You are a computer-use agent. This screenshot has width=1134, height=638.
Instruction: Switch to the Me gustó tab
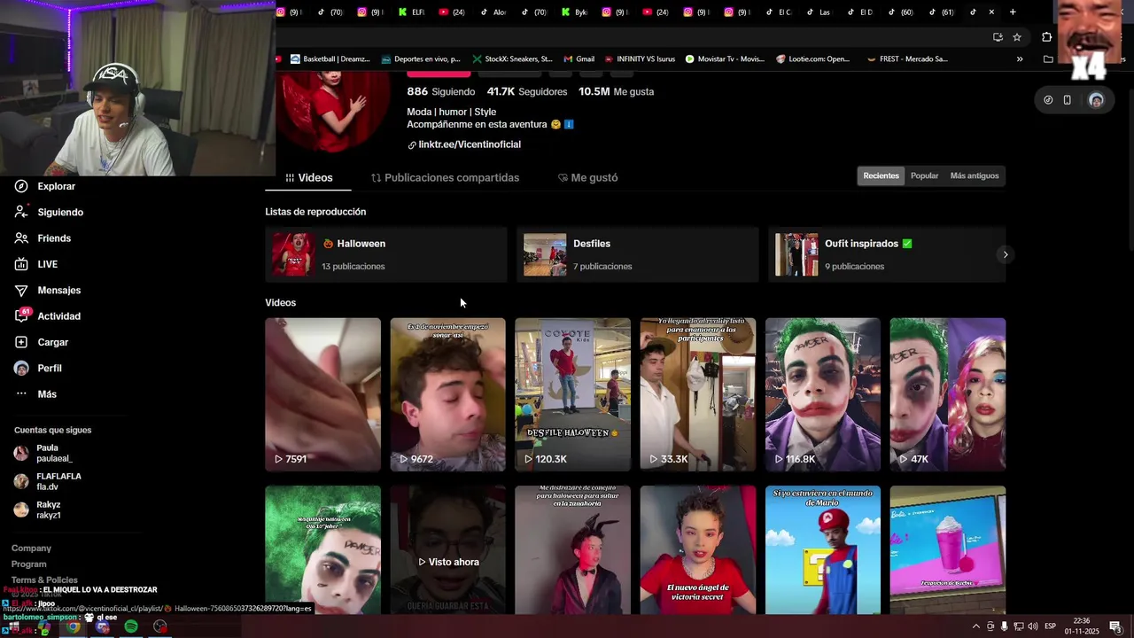pyautogui.click(x=587, y=177)
